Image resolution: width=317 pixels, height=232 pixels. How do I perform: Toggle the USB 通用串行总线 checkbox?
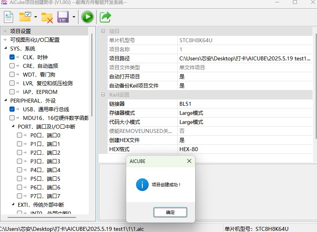click(x=12, y=109)
